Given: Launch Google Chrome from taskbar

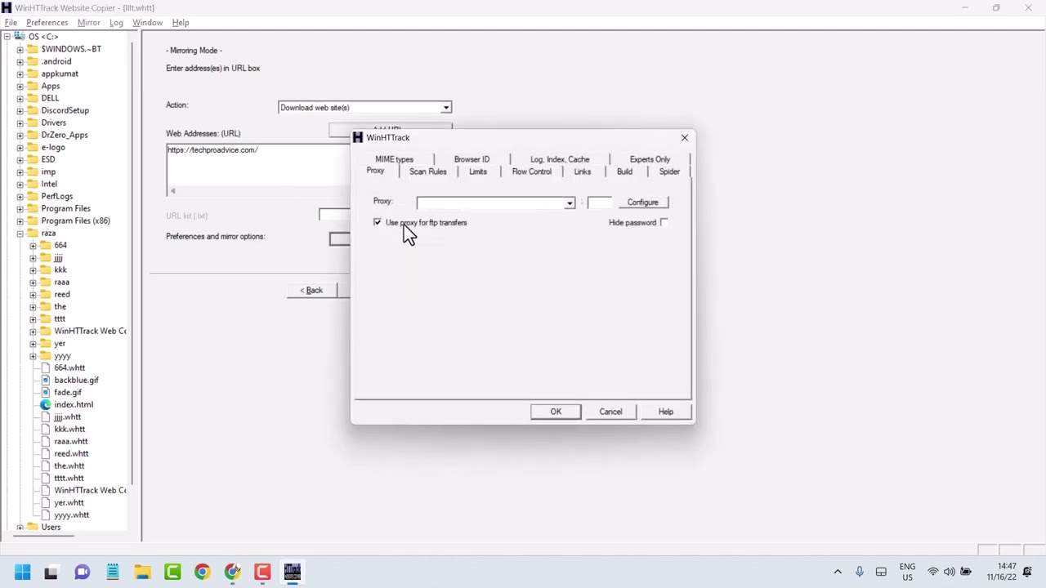Looking at the screenshot, I should [x=202, y=572].
